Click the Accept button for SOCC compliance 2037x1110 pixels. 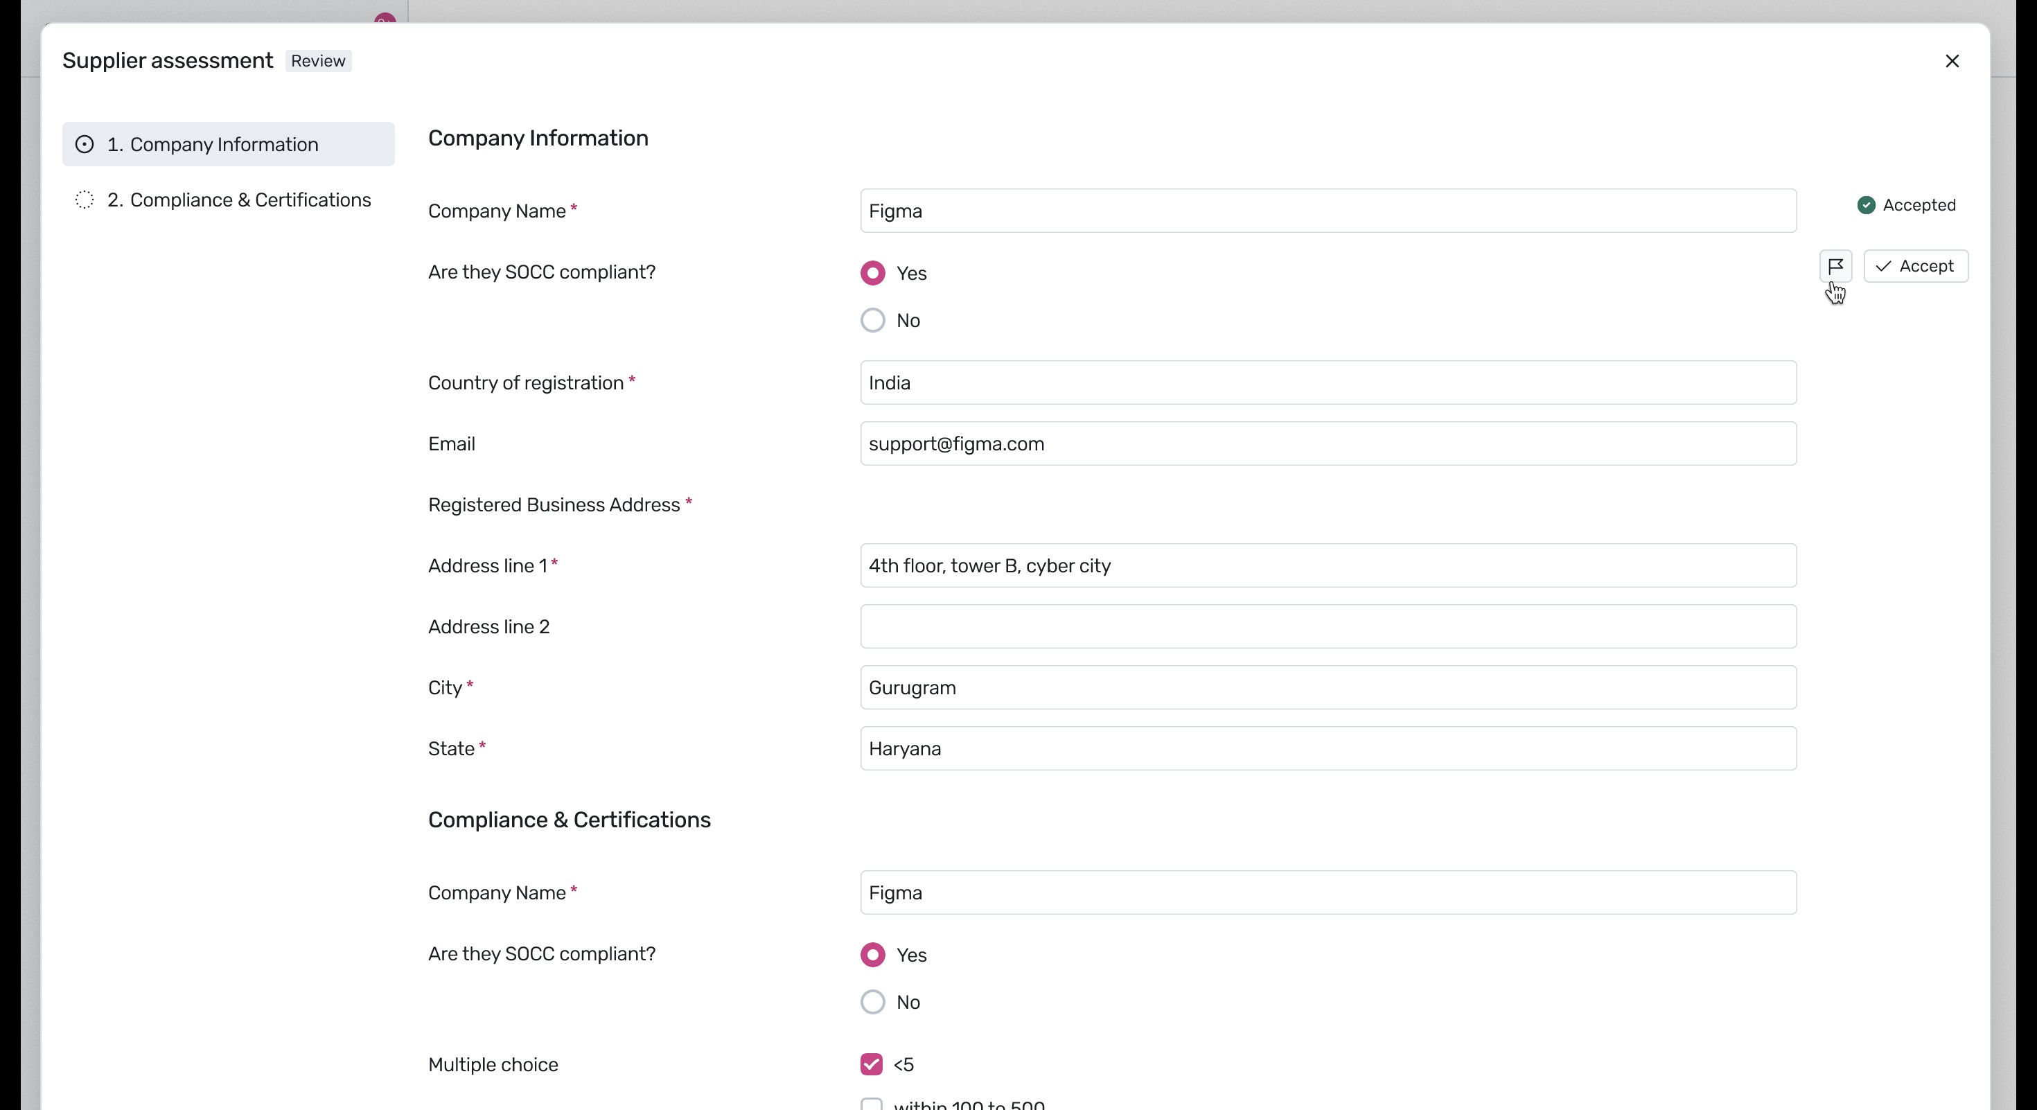(1915, 265)
